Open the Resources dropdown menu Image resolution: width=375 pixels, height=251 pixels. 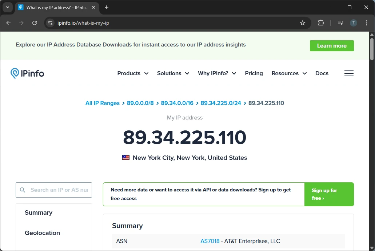(289, 73)
